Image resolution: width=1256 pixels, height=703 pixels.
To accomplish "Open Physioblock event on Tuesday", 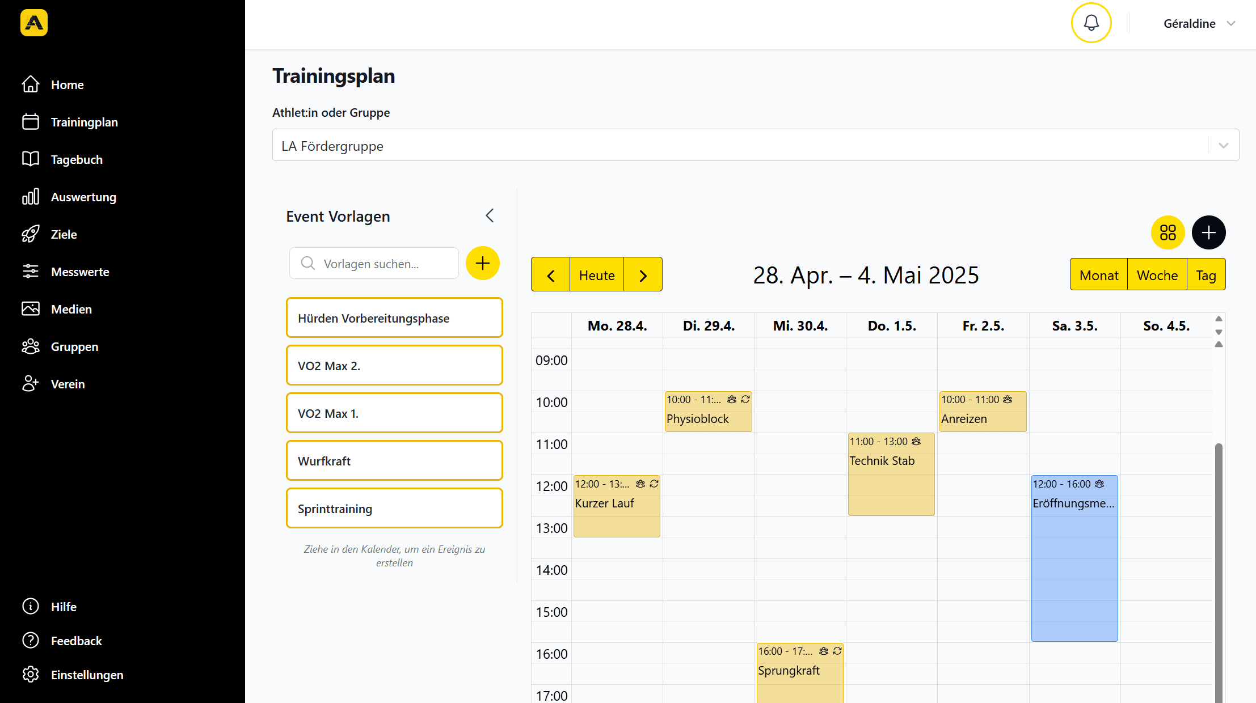I will (709, 412).
